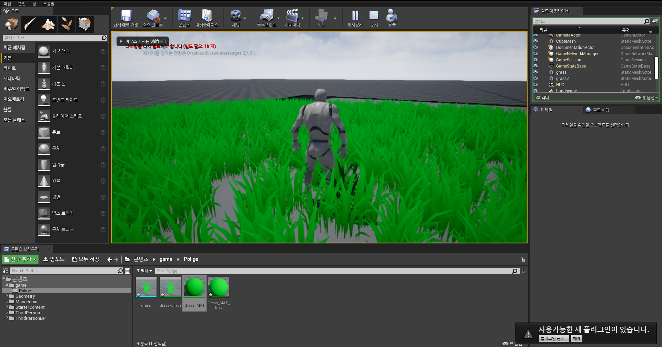The image size is (662, 347).
Task: Select the Visual Effects category
Action: tap(16, 89)
